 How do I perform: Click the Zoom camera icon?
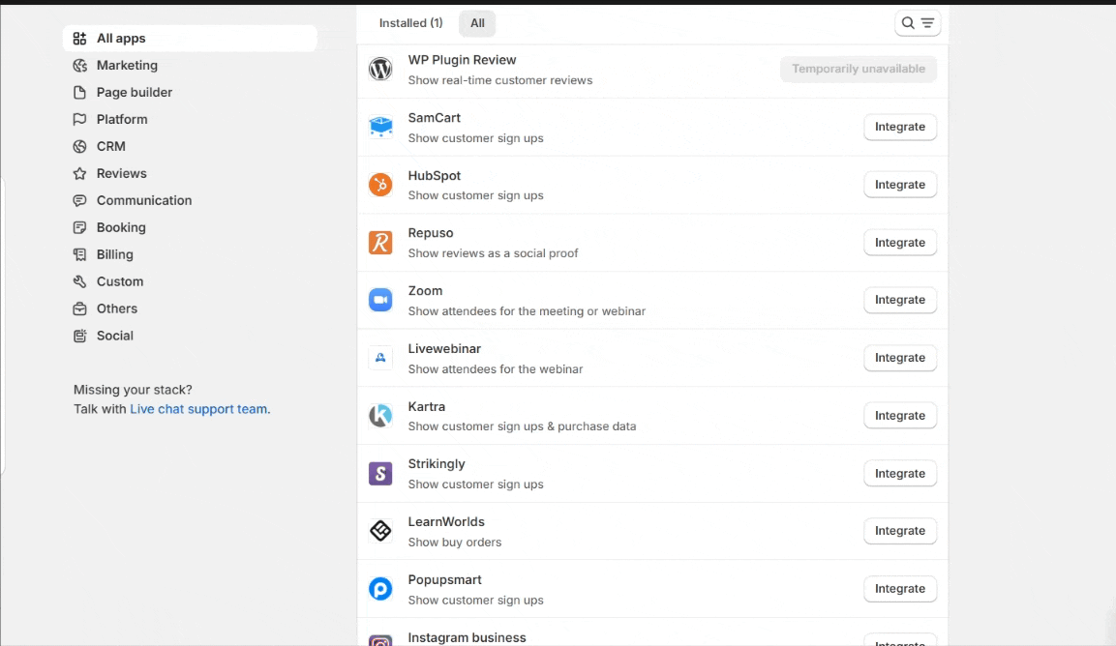point(380,300)
